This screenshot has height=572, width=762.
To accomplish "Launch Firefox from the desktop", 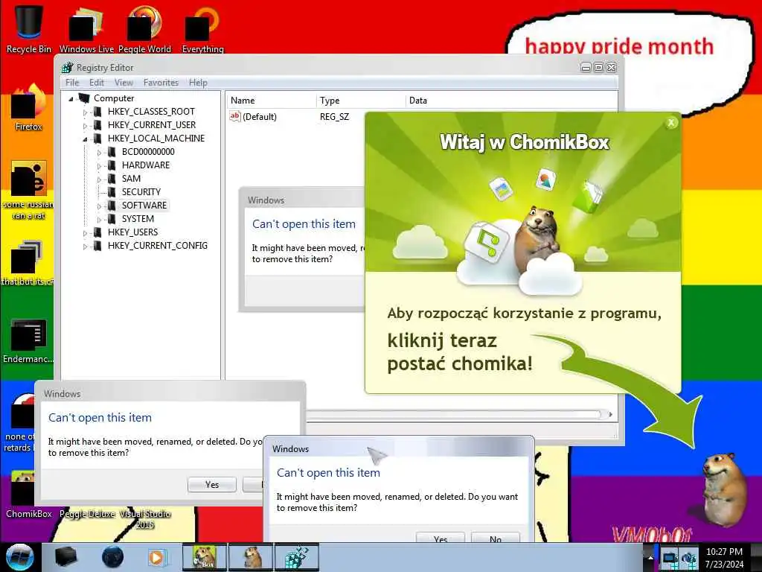I will (28, 107).
